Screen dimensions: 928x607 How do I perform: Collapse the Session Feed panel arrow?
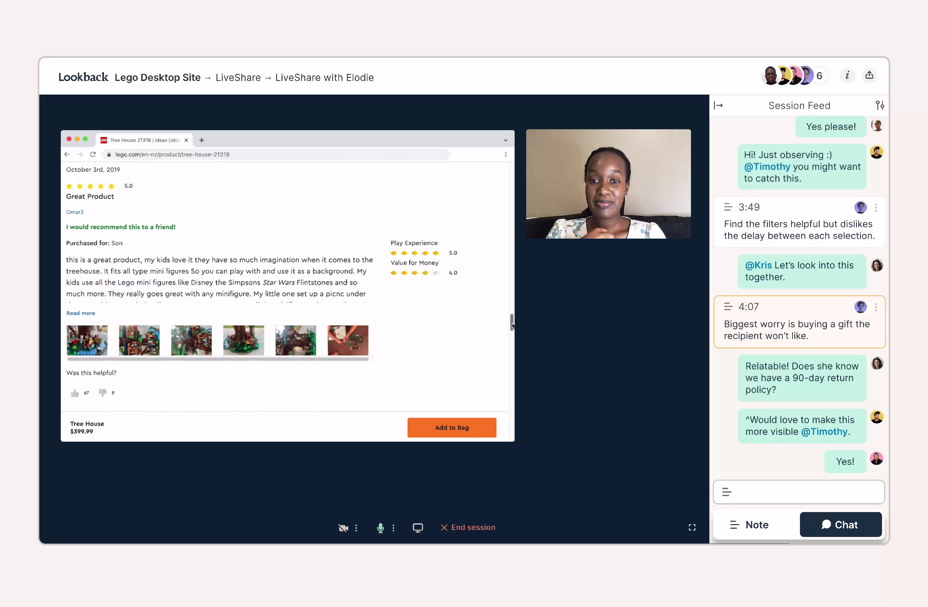pos(718,105)
